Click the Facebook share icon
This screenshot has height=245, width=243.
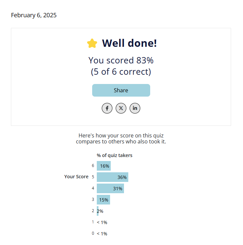107,108
